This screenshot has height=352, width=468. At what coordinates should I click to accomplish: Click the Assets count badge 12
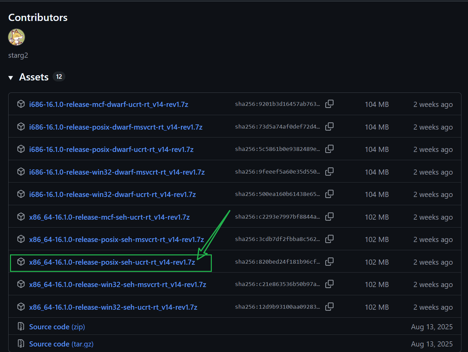coord(59,77)
